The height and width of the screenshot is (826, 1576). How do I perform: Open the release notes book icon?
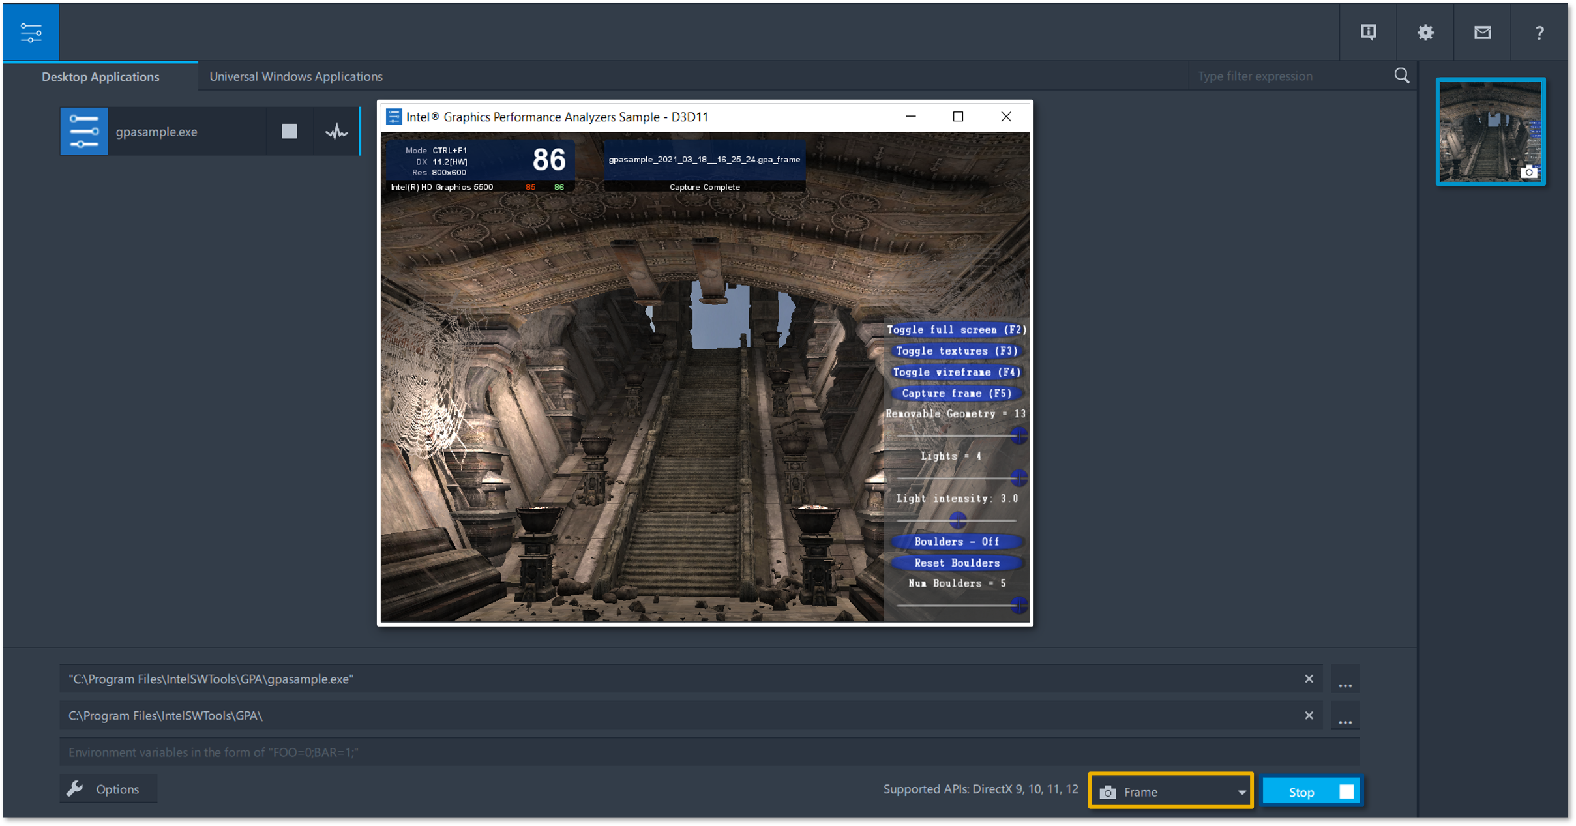pyautogui.click(x=1368, y=32)
